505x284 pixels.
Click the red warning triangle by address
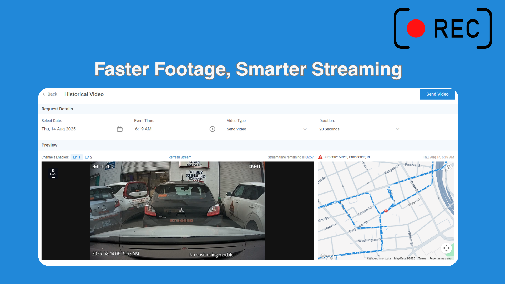pos(320,157)
